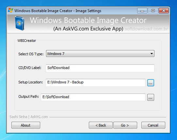Click the Windows Bootable Image Creator header title
177x140 pixels.
[x=88, y=20]
